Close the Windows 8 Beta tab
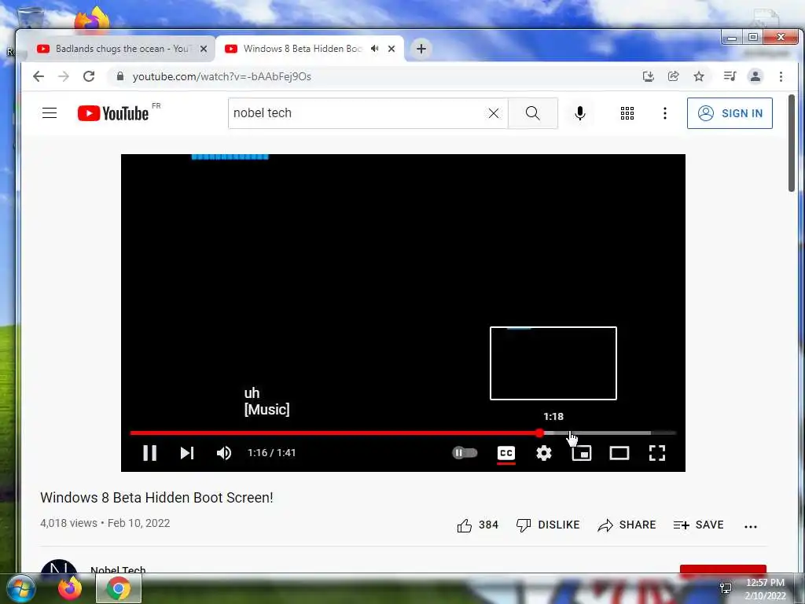 tap(391, 49)
